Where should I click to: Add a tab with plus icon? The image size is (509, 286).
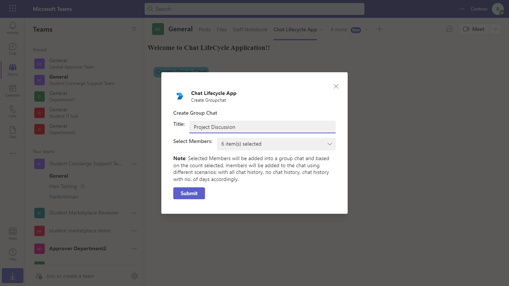click(x=379, y=29)
